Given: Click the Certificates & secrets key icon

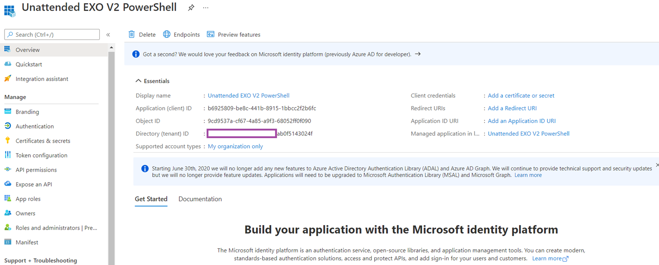Looking at the screenshot, I should coord(8,140).
